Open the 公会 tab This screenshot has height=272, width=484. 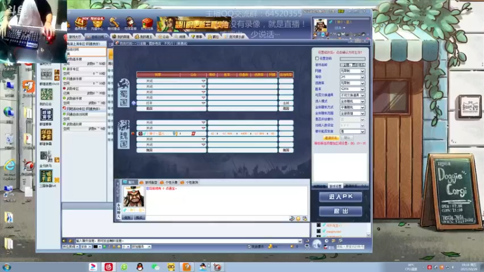point(163,37)
